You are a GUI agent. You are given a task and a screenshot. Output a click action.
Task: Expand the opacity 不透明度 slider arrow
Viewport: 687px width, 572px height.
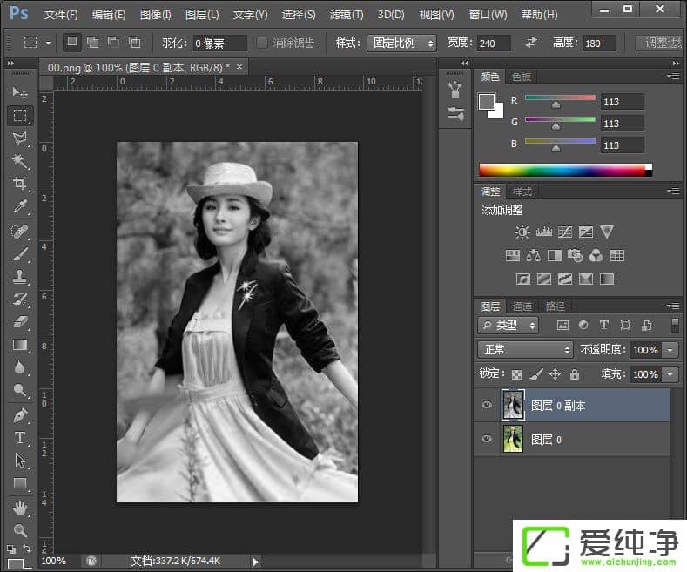click(x=670, y=350)
